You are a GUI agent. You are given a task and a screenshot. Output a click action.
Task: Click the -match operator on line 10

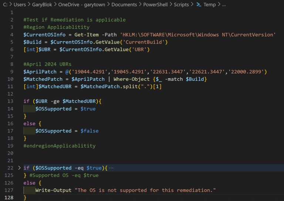click(x=174, y=79)
